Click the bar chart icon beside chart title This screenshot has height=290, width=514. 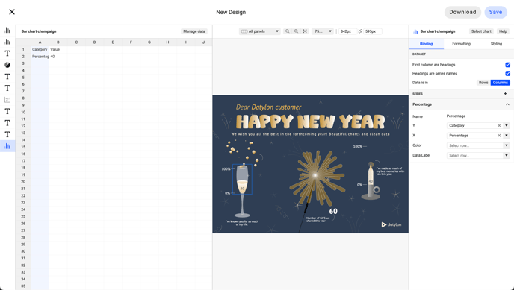(415, 31)
